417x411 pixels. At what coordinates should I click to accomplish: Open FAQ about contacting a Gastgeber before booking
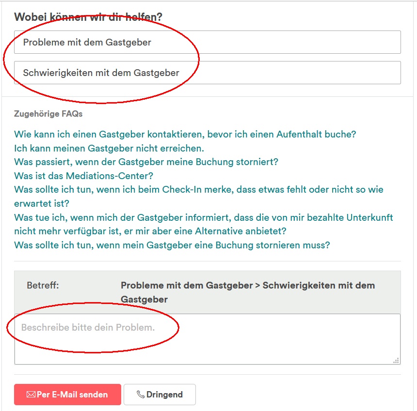(185, 135)
